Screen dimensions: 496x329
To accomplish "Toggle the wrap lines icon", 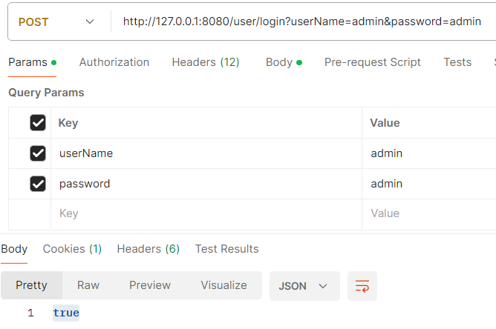I will click(x=362, y=286).
